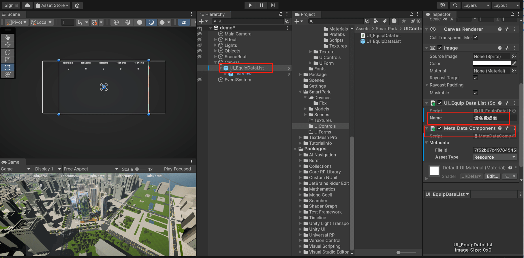Select the Hand view tool
This screenshot has width=524, height=258.
[x=8, y=37]
